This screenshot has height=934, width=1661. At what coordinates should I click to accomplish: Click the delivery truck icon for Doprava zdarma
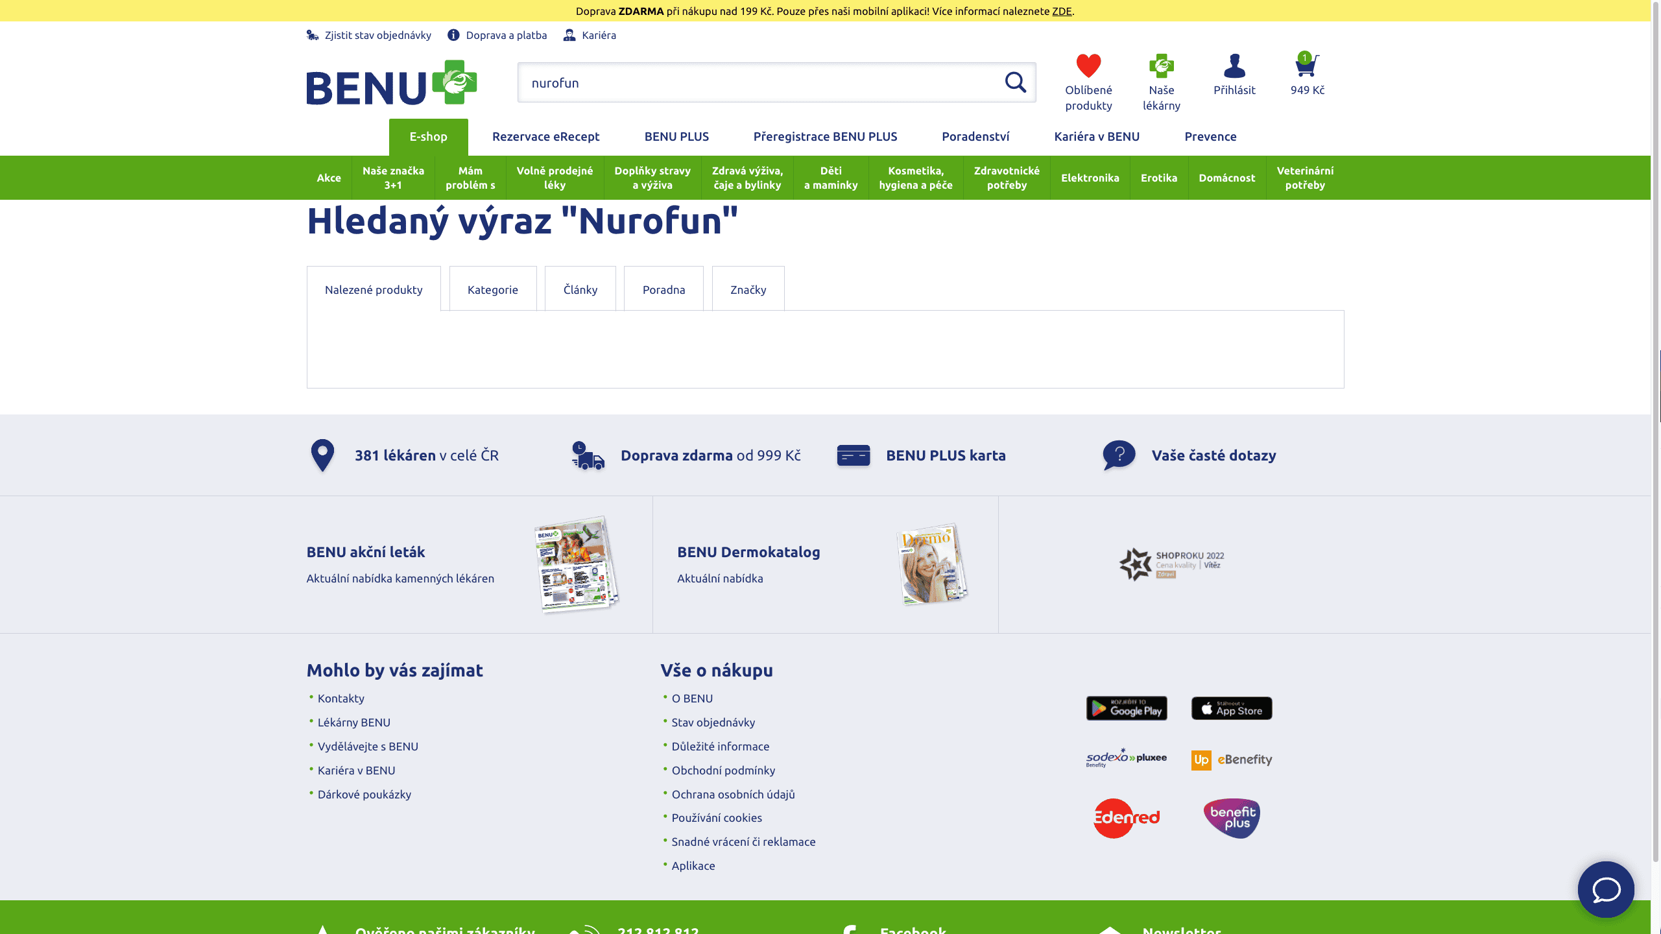point(587,455)
